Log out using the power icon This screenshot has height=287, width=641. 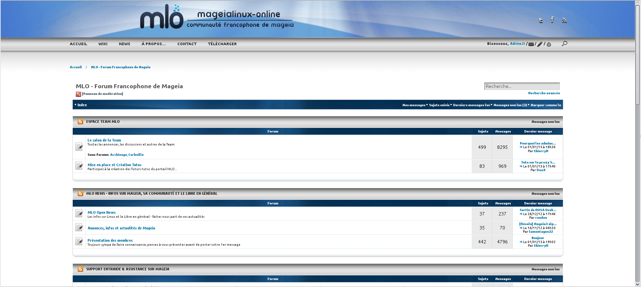point(549,44)
